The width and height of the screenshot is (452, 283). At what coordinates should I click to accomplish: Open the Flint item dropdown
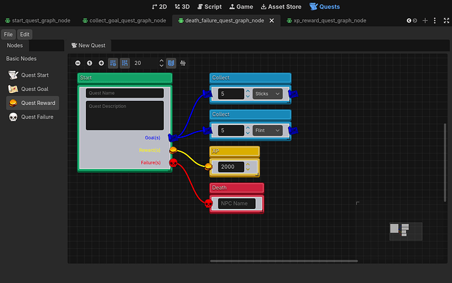click(268, 130)
